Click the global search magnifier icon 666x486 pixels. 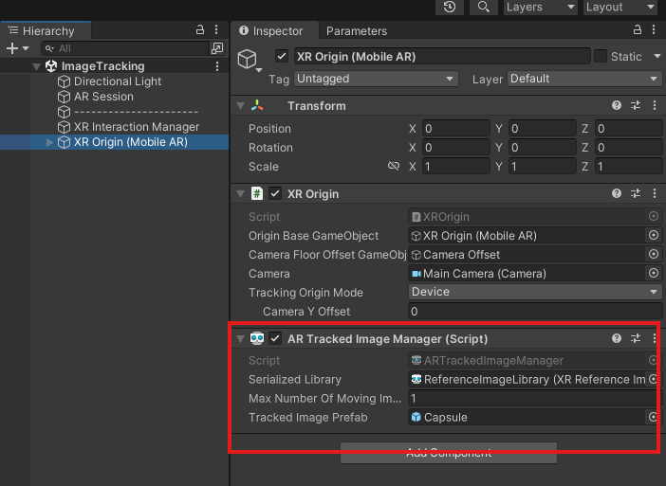click(x=483, y=7)
